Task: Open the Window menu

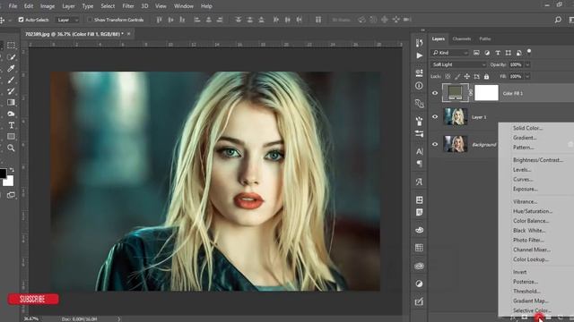Action: [x=184, y=6]
